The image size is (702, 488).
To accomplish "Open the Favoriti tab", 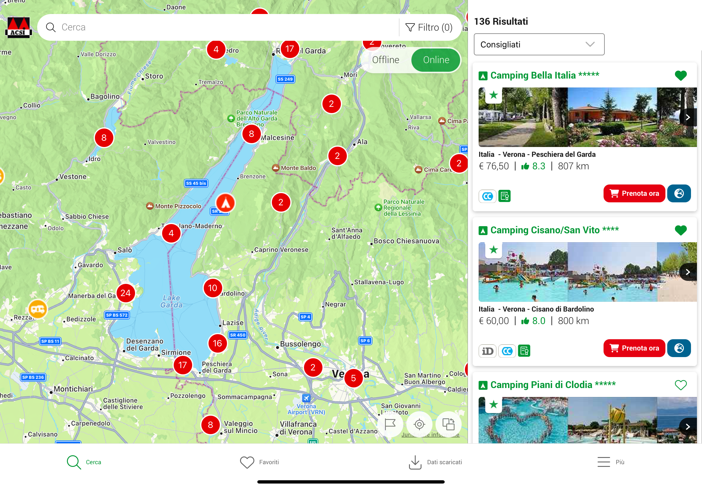I will coord(259,462).
